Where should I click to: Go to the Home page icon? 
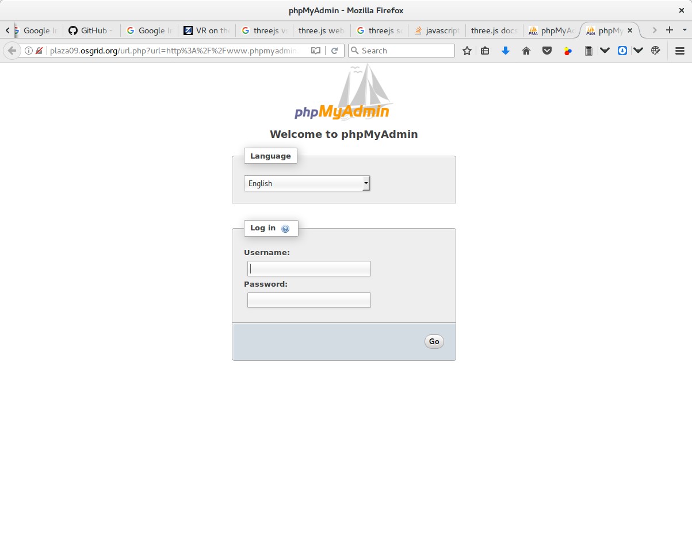click(526, 51)
